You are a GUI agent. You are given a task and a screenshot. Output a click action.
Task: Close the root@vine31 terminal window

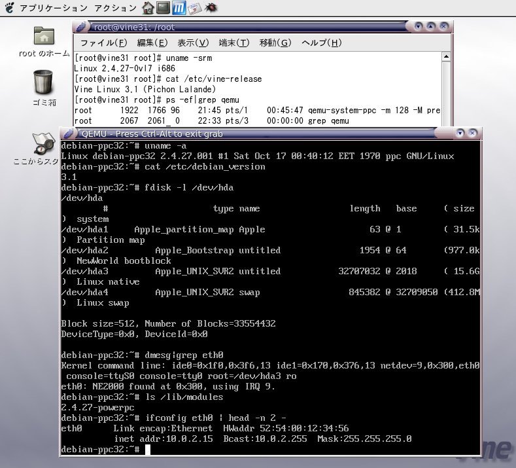click(x=443, y=26)
